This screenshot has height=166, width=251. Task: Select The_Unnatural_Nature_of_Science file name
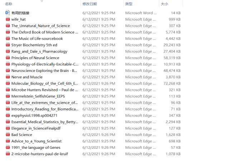pyautogui.click(x=41, y=26)
